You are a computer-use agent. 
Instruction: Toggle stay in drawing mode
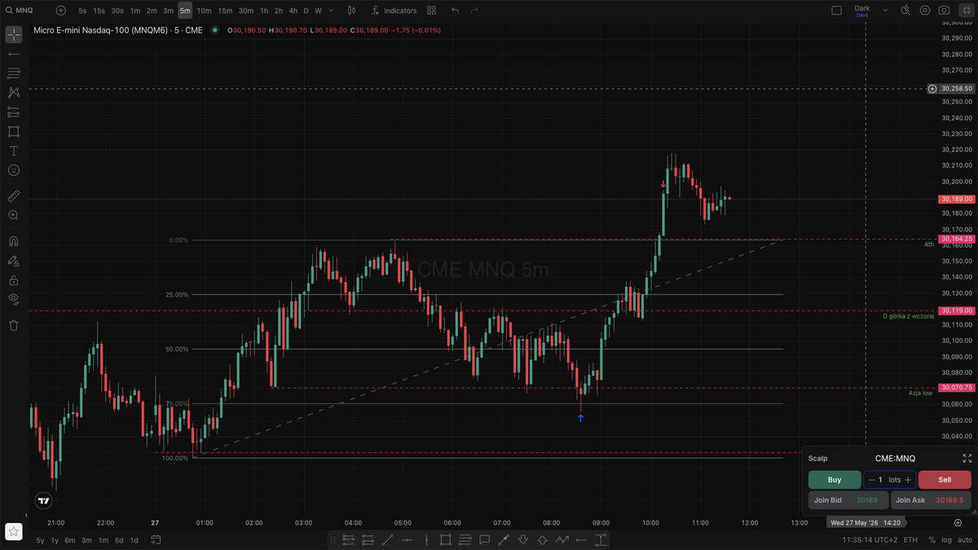[14, 261]
